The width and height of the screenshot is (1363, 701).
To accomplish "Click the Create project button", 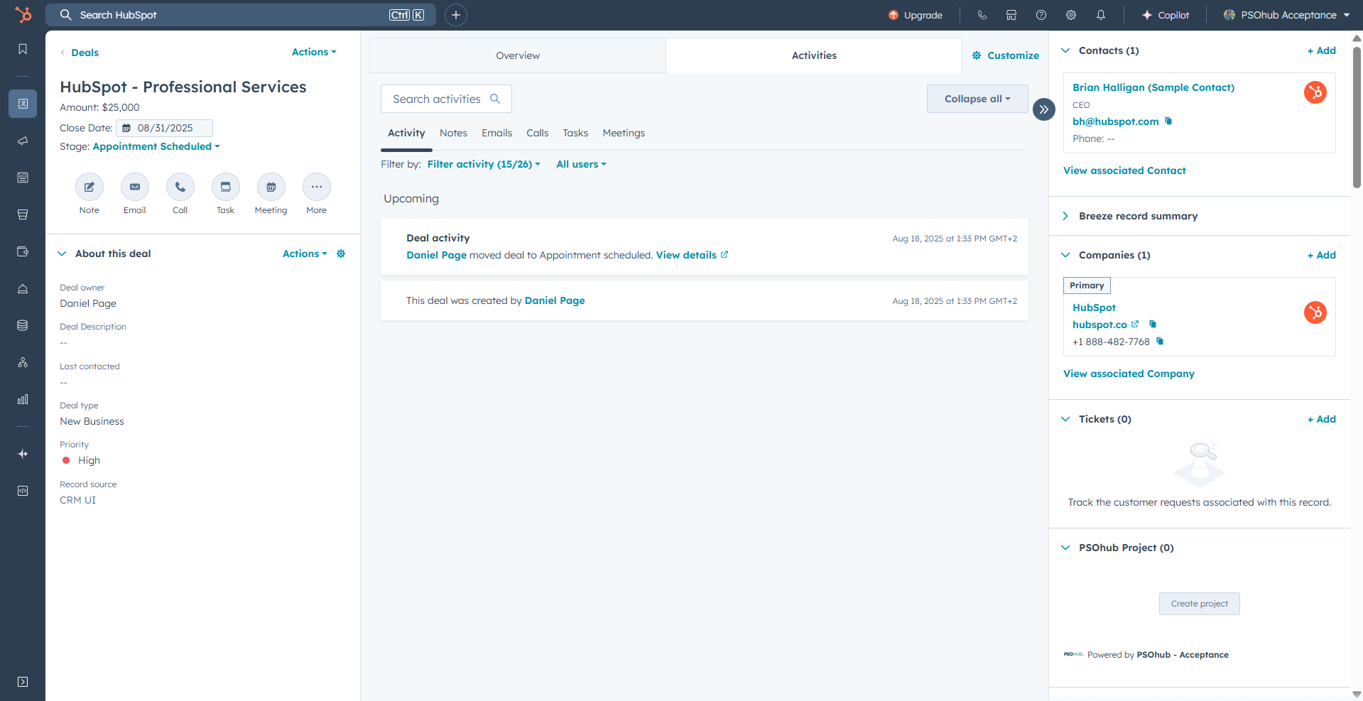I will (x=1200, y=604).
